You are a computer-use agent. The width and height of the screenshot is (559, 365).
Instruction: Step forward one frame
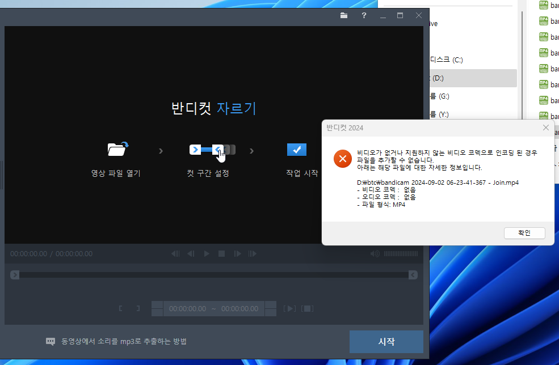(237, 253)
